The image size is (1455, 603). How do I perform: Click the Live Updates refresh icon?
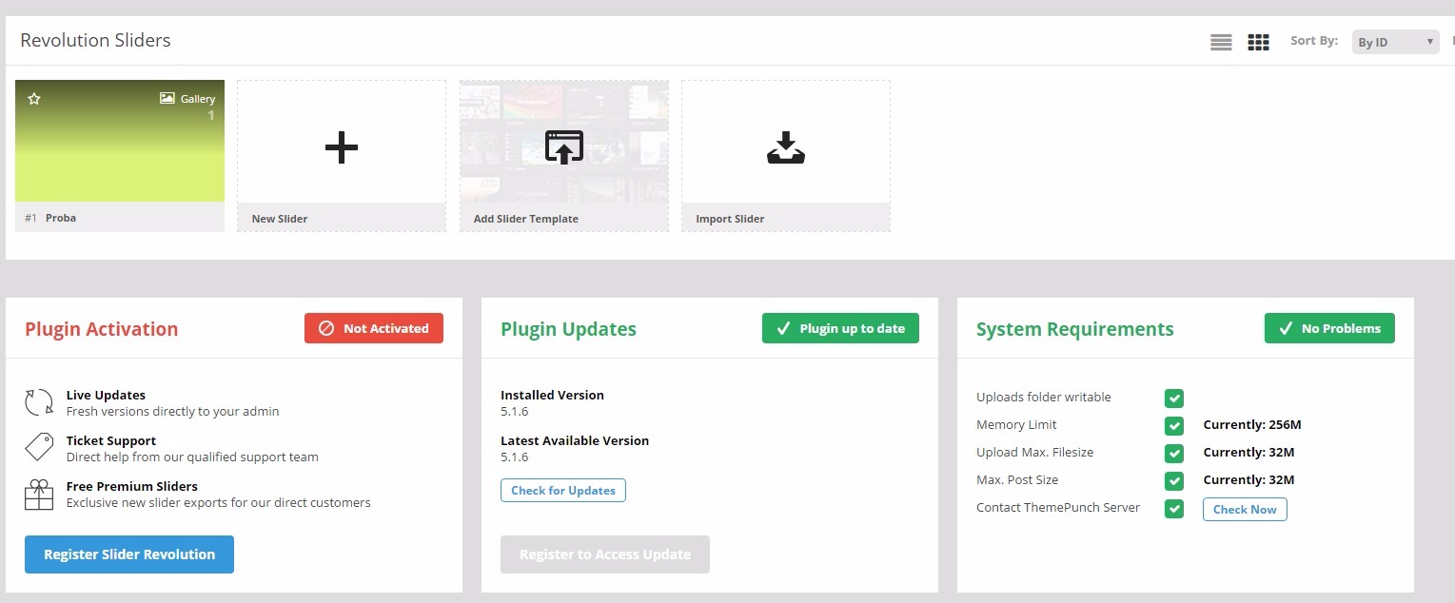(39, 402)
